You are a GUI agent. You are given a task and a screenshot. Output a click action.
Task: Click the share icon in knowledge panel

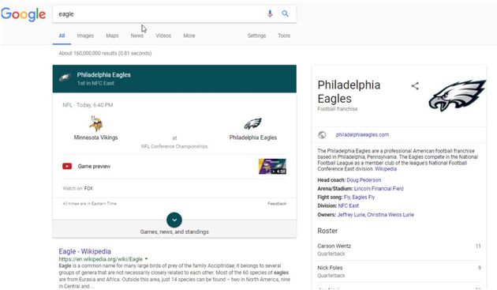pos(415,86)
